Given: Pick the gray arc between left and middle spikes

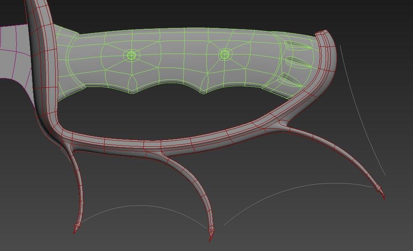Looking at the screenshot, I should (x=139, y=206).
